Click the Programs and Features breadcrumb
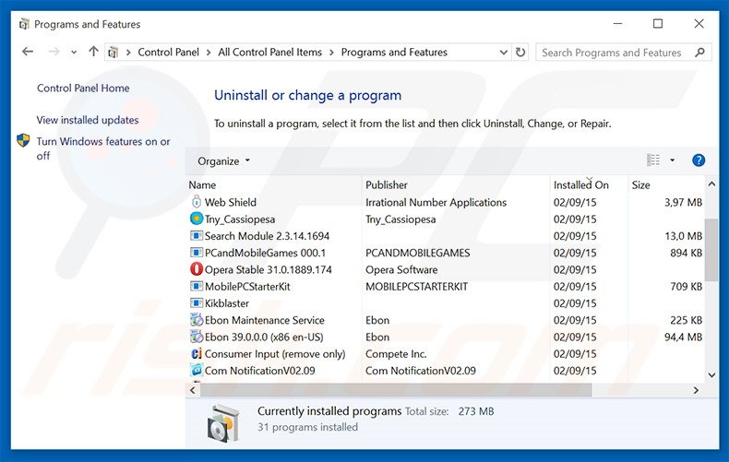Screen dimensions: 729x462 pos(394,52)
